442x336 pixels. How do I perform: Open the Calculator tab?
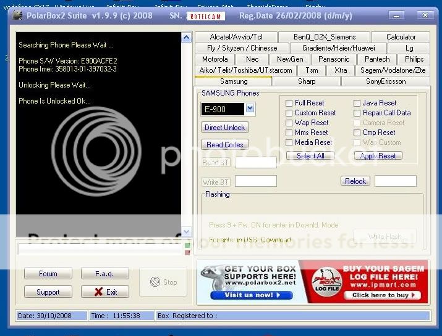pyautogui.click(x=401, y=37)
